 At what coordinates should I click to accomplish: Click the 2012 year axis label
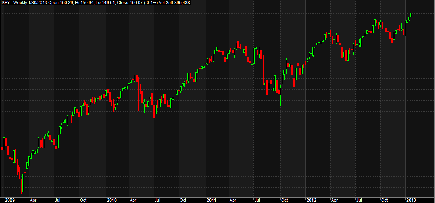pos(311,200)
